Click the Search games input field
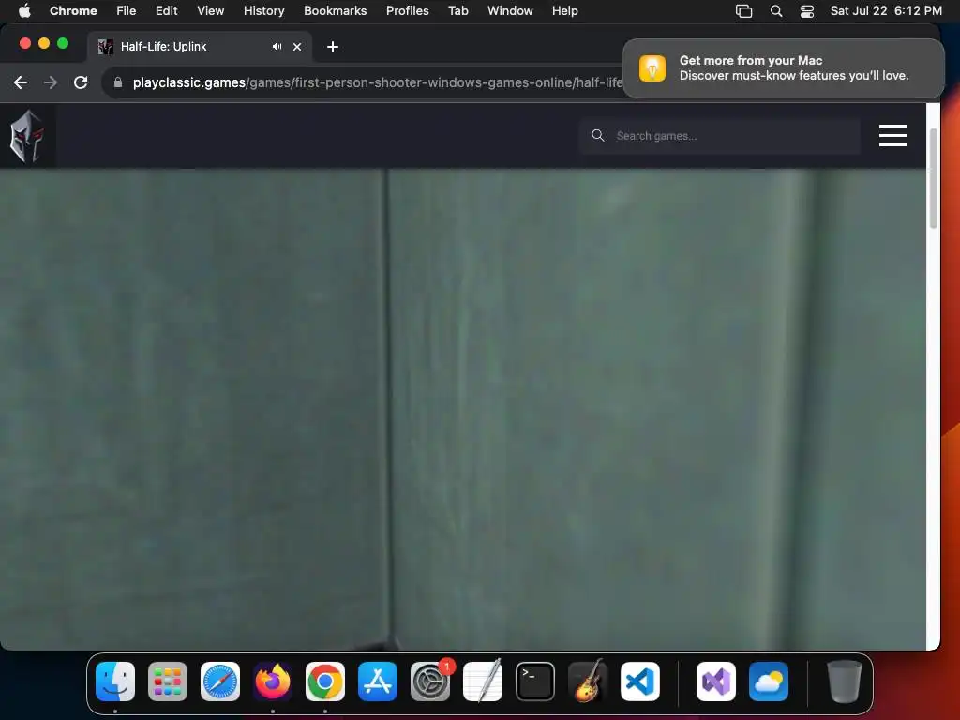Viewport: 960px width, 720px height. pos(719,136)
